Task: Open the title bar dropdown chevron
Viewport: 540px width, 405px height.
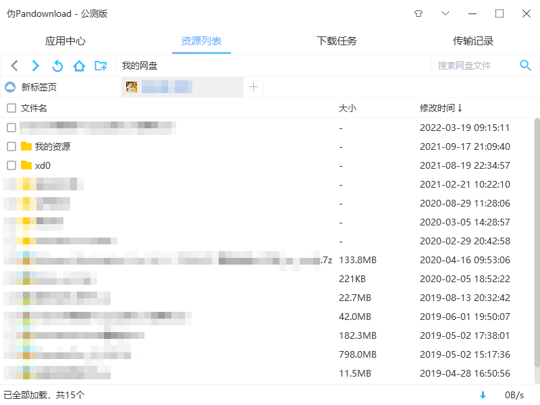Action: [446, 13]
